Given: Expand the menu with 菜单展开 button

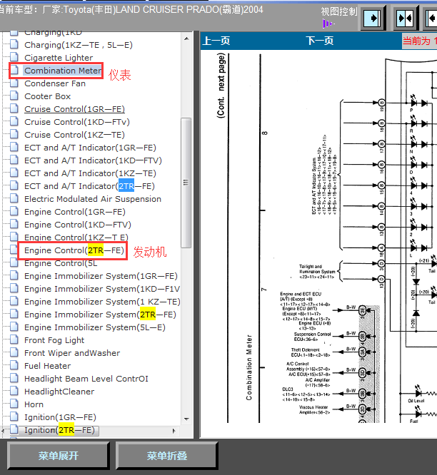Looking at the screenshot, I should 59,455.
